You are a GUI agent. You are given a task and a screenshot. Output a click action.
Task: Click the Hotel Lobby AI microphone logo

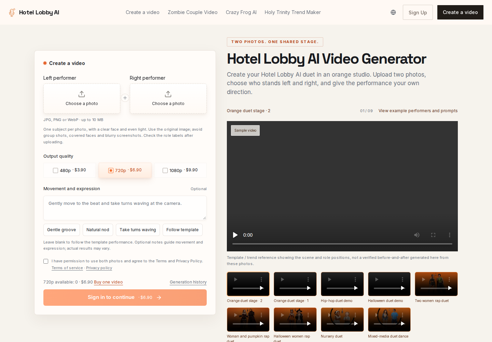[x=12, y=12]
